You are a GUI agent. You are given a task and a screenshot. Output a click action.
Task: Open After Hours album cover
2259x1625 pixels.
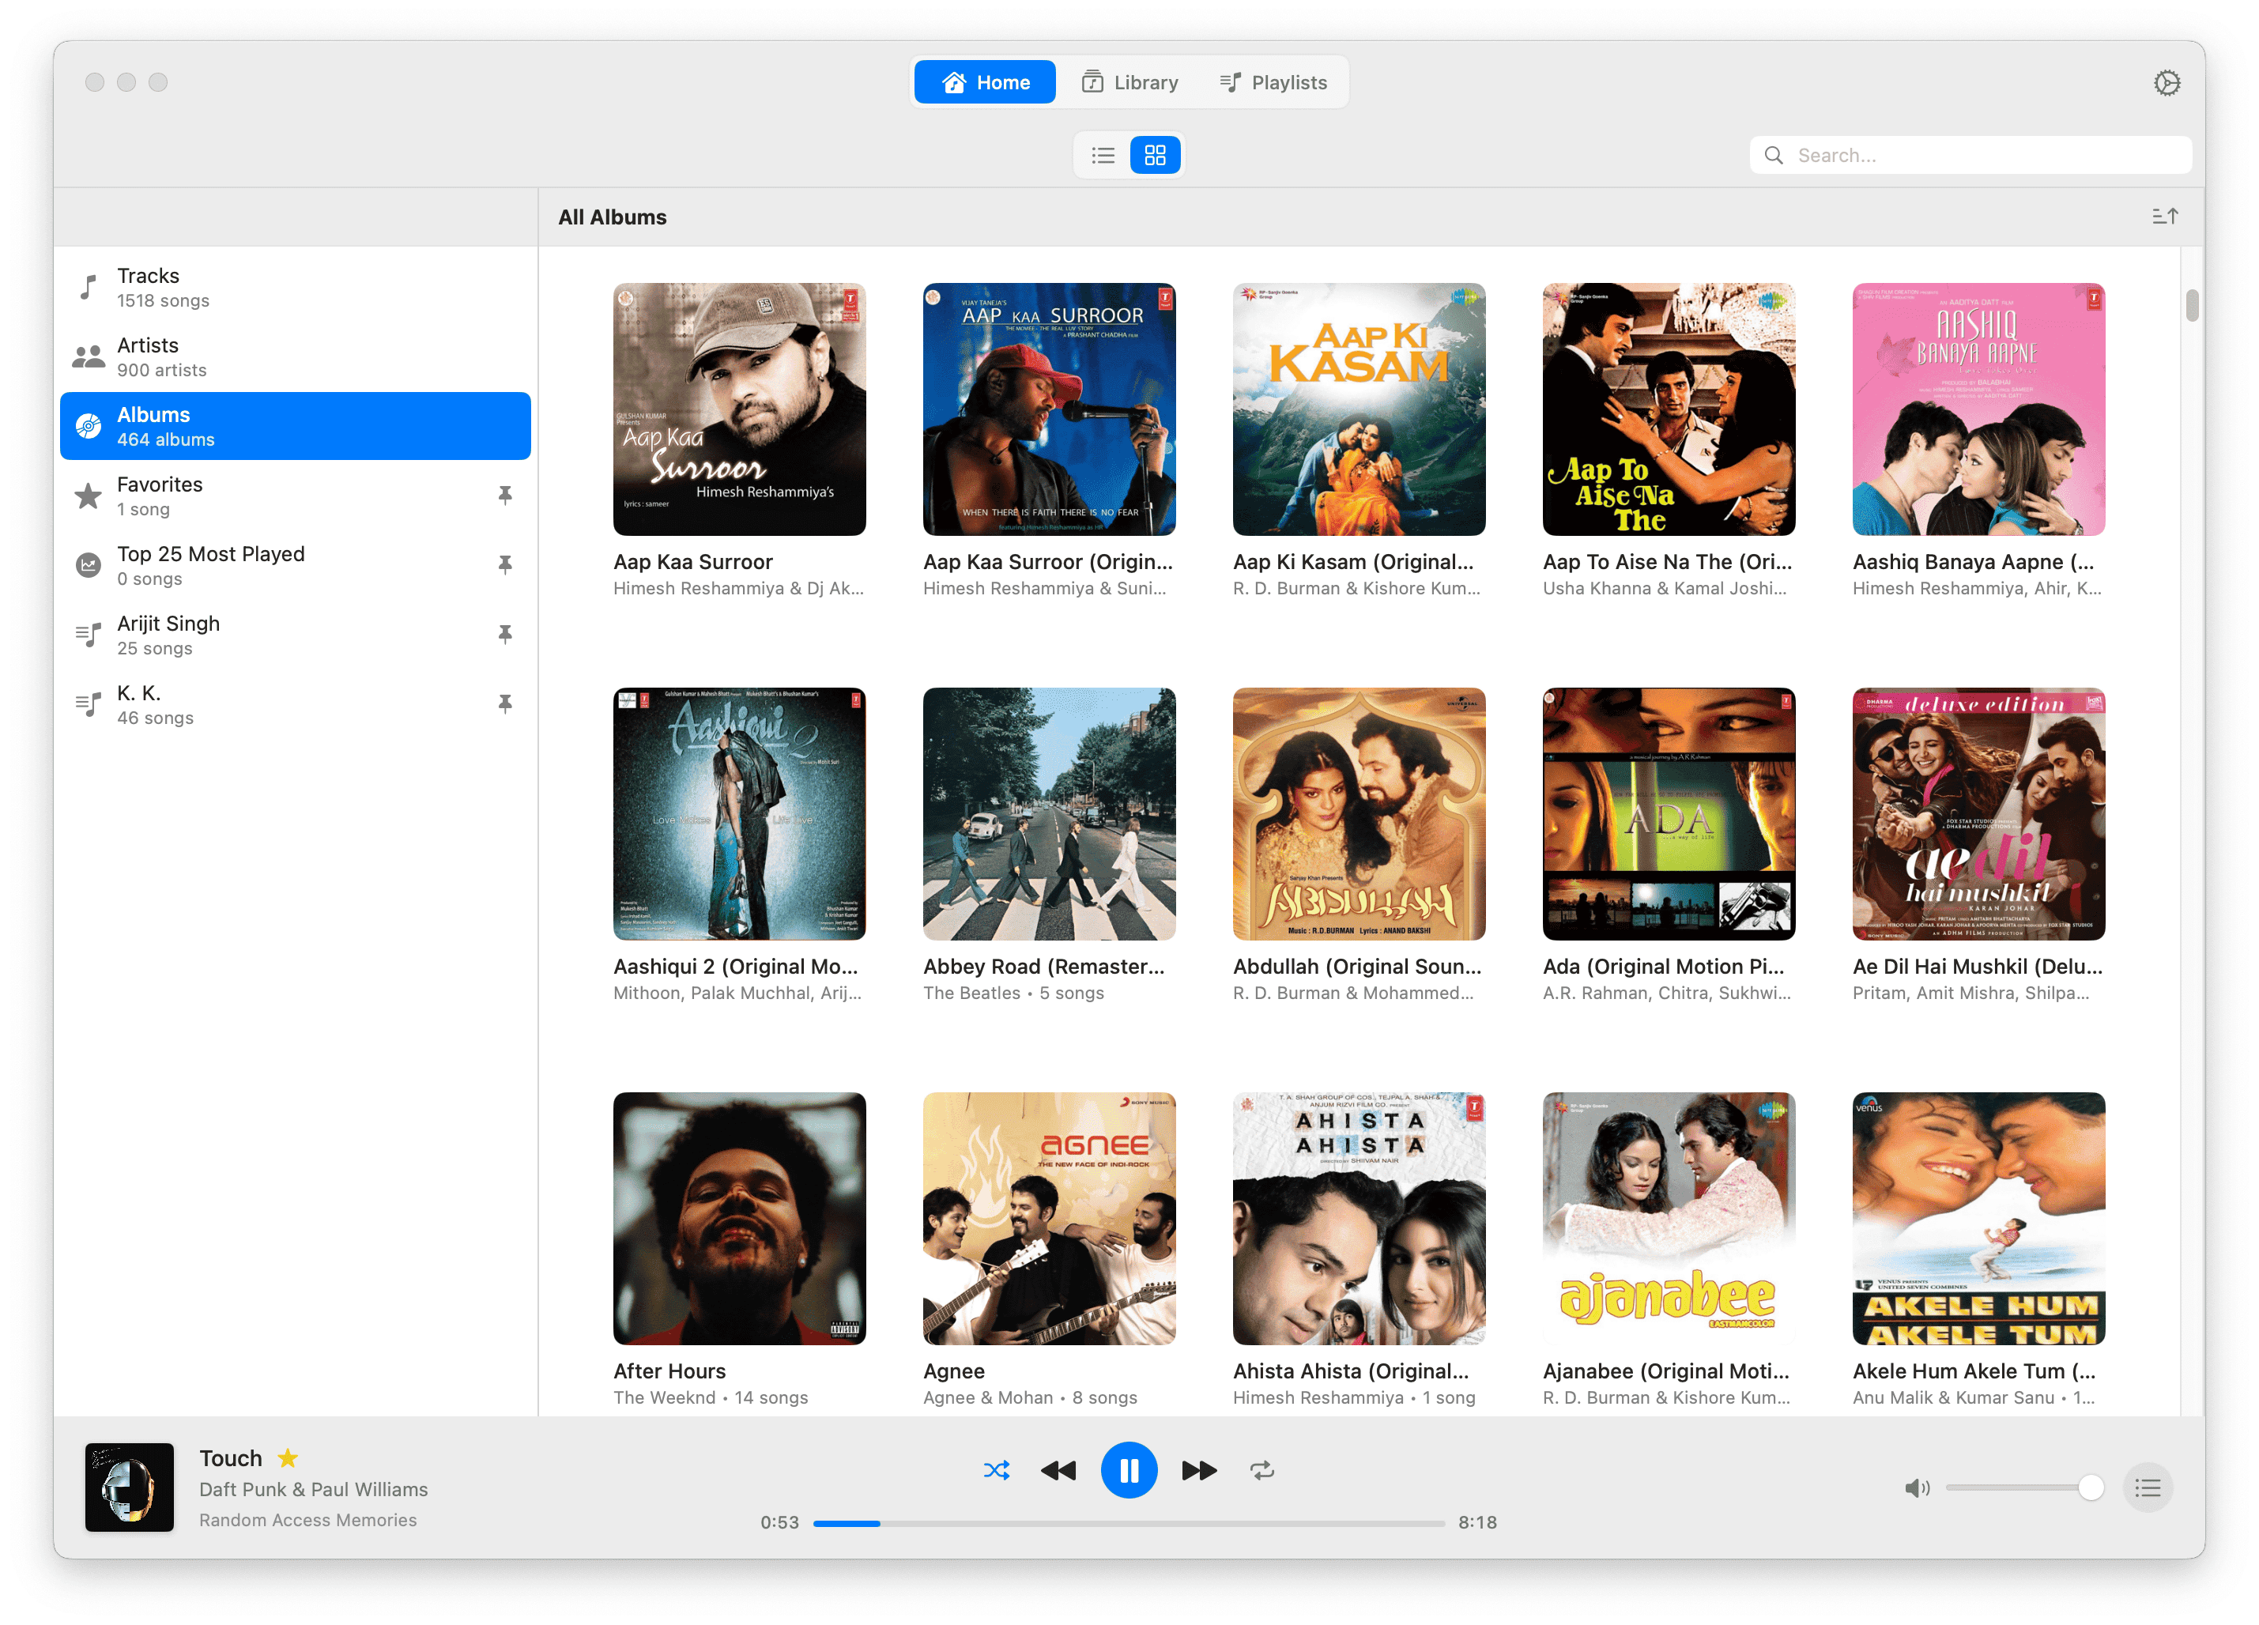tap(739, 1219)
